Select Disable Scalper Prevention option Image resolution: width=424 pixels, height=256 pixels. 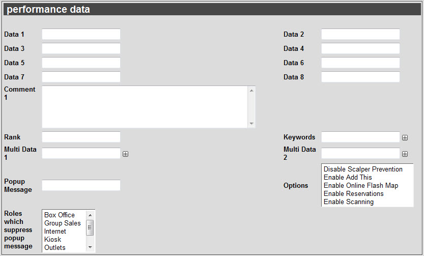click(x=363, y=169)
